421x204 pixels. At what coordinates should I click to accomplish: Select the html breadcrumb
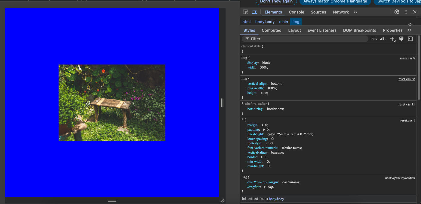coord(246,22)
